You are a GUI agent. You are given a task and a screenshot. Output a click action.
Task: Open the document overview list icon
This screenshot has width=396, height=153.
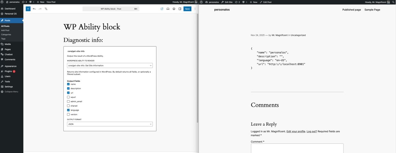click(46, 9)
